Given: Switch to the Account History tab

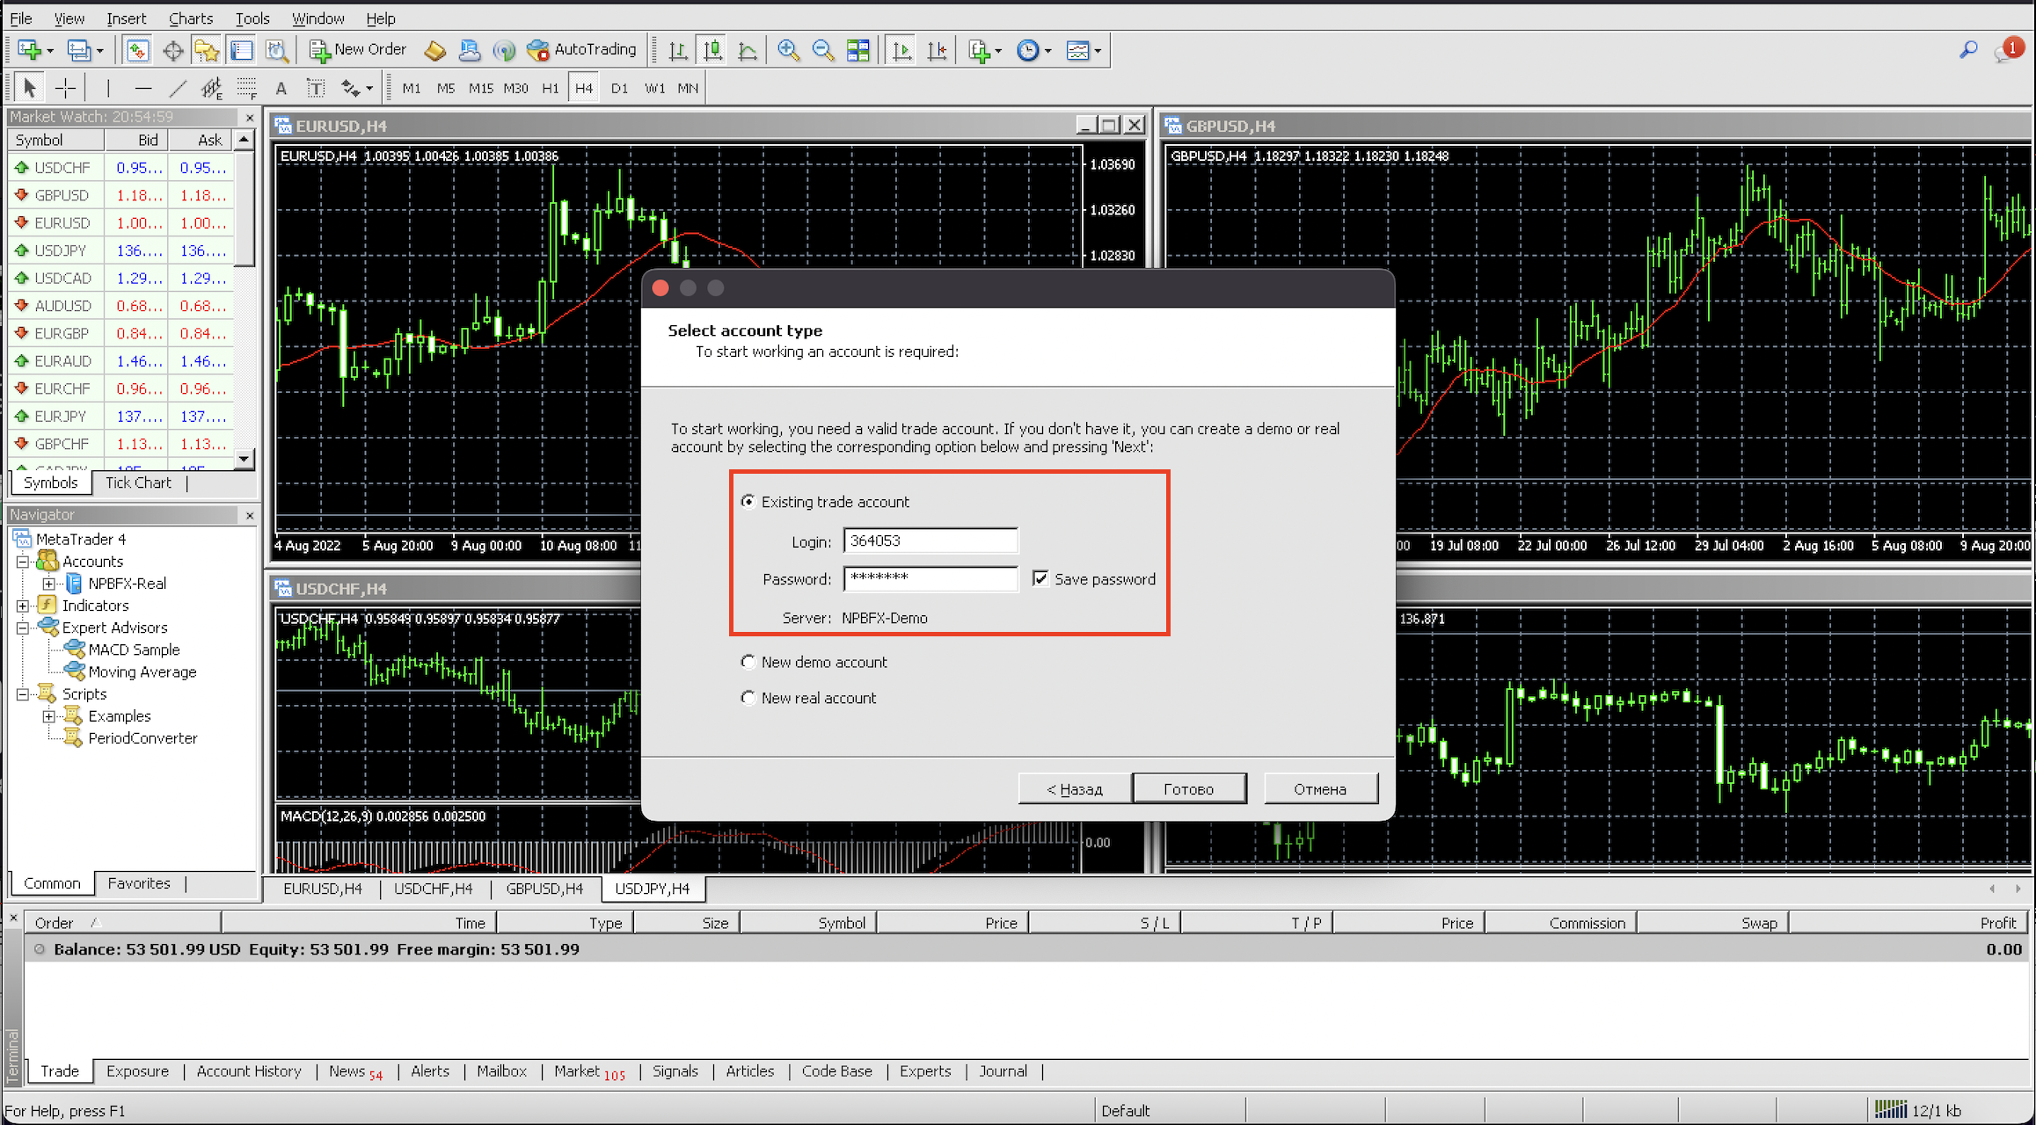Looking at the screenshot, I should pos(249,1071).
